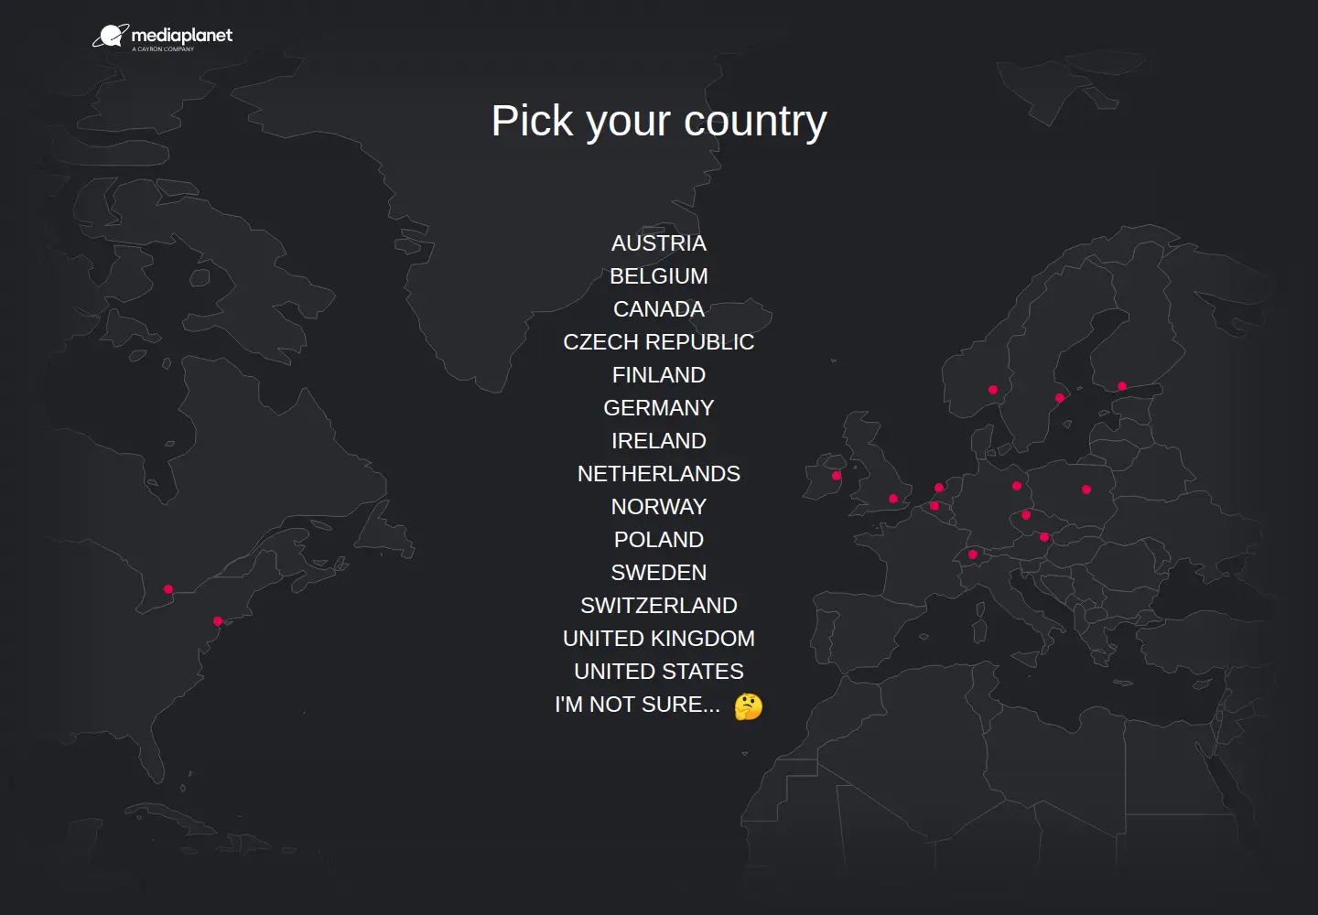Select Finland as your country
Image resolution: width=1318 pixels, height=915 pixels.
point(659,375)
